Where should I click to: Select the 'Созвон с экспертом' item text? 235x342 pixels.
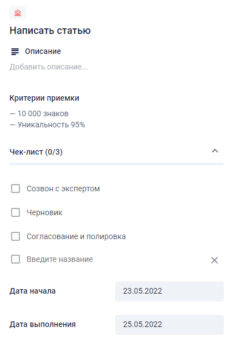coord(63,189)
